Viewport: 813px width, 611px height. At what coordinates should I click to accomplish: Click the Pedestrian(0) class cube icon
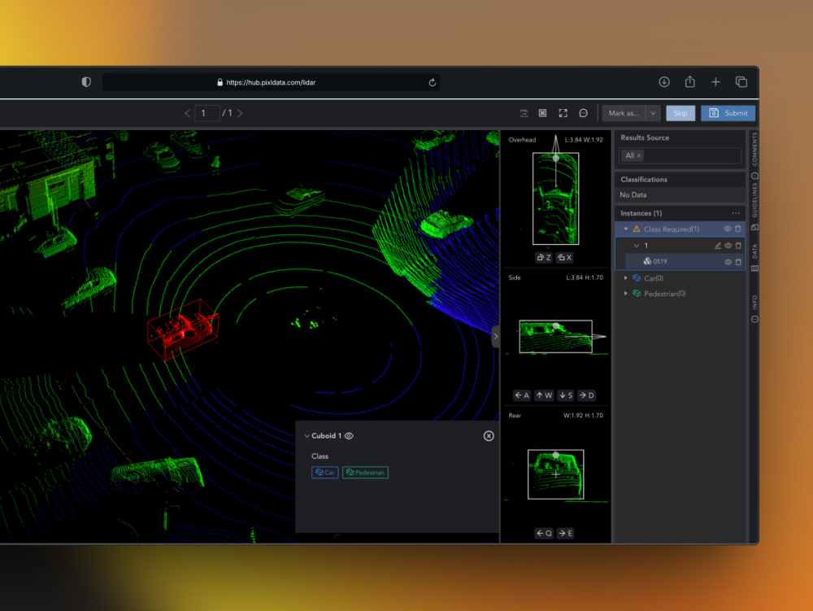[637, 294]
